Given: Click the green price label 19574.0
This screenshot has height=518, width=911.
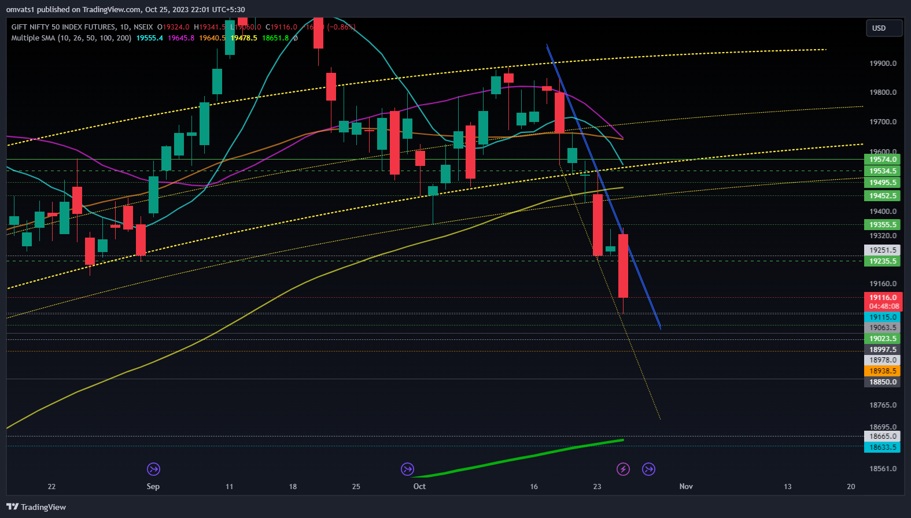Looking at the screenshot, I should point(883,160).
